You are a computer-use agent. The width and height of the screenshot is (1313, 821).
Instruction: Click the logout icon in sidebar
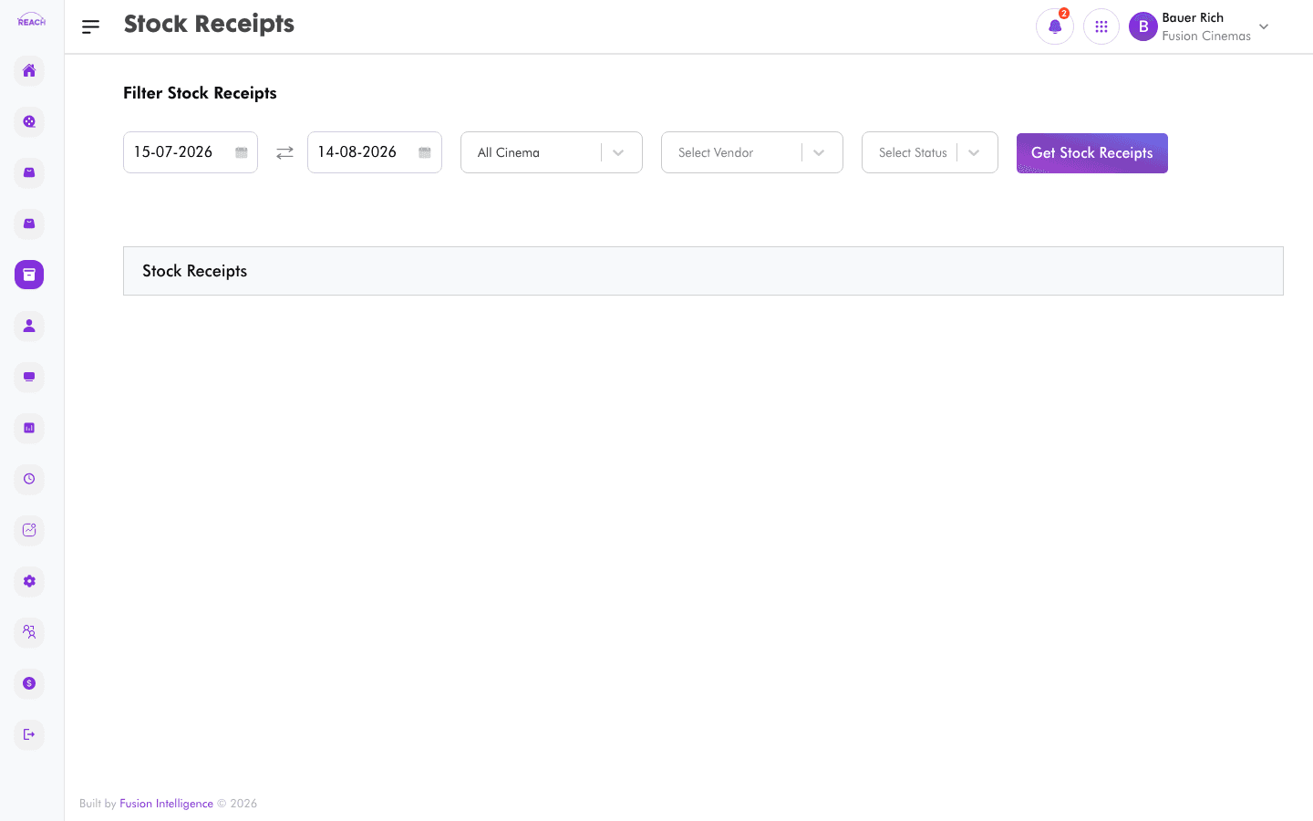coord(29,734)
